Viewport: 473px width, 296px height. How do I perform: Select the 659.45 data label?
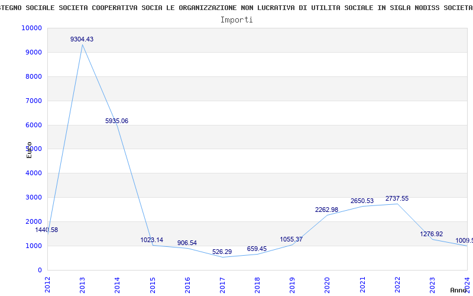[257, 249]
